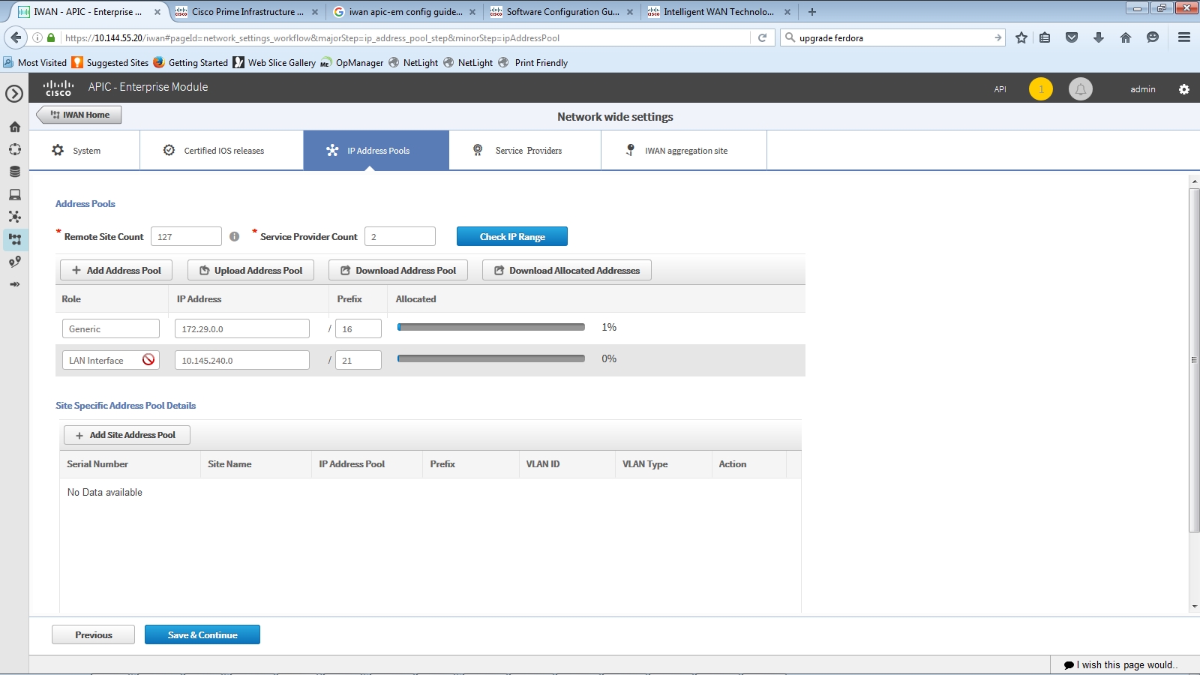This screenshot has height=675, width=1200.
Task: Click the Check IP Range button
Action: coord(512,236)
